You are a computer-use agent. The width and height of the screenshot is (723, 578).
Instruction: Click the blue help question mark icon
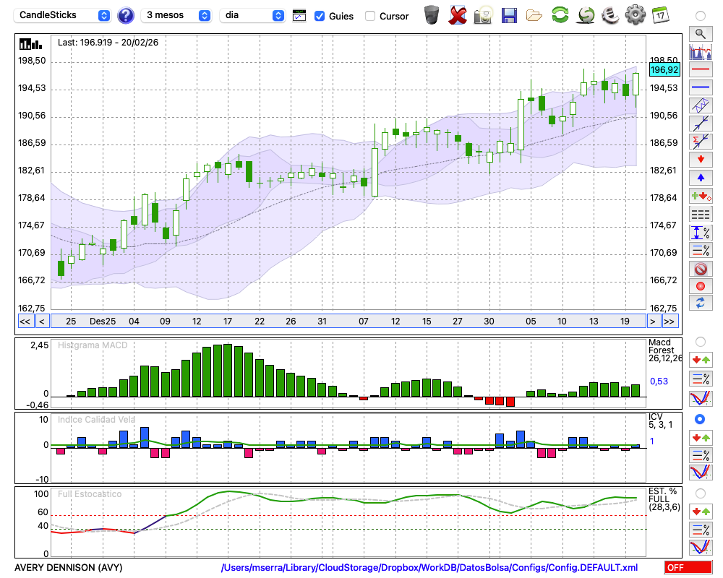126,15
